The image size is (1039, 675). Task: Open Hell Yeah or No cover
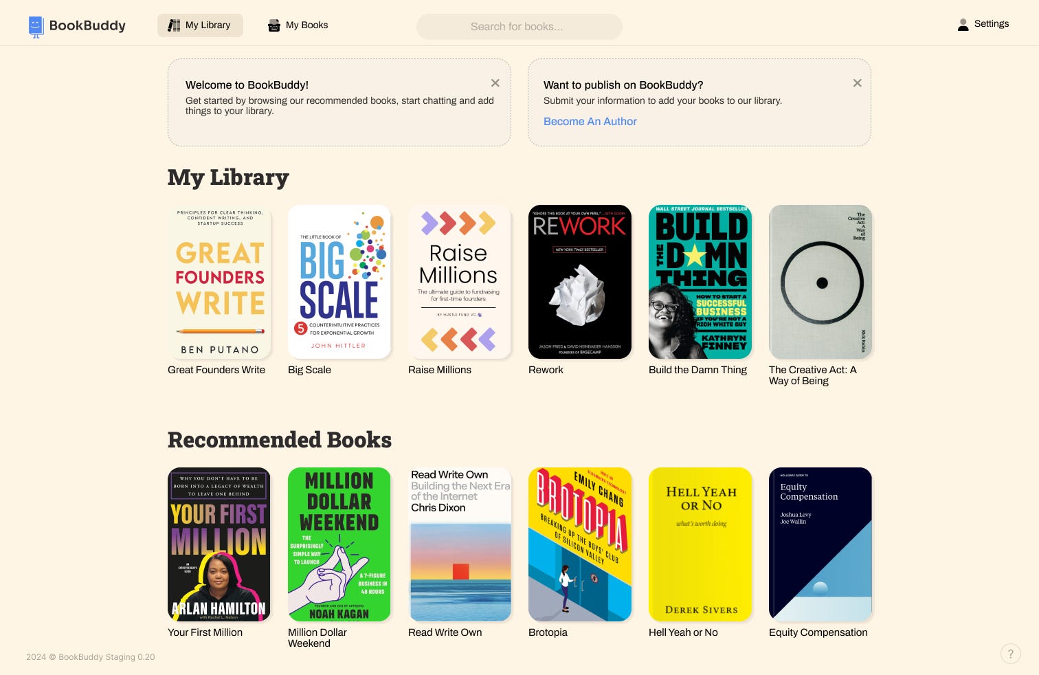pyautogui.click(x=700, y=544)
